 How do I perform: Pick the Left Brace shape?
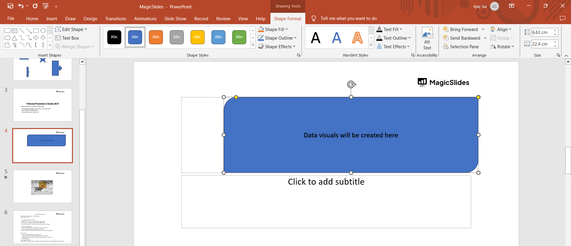pos(36,45)
